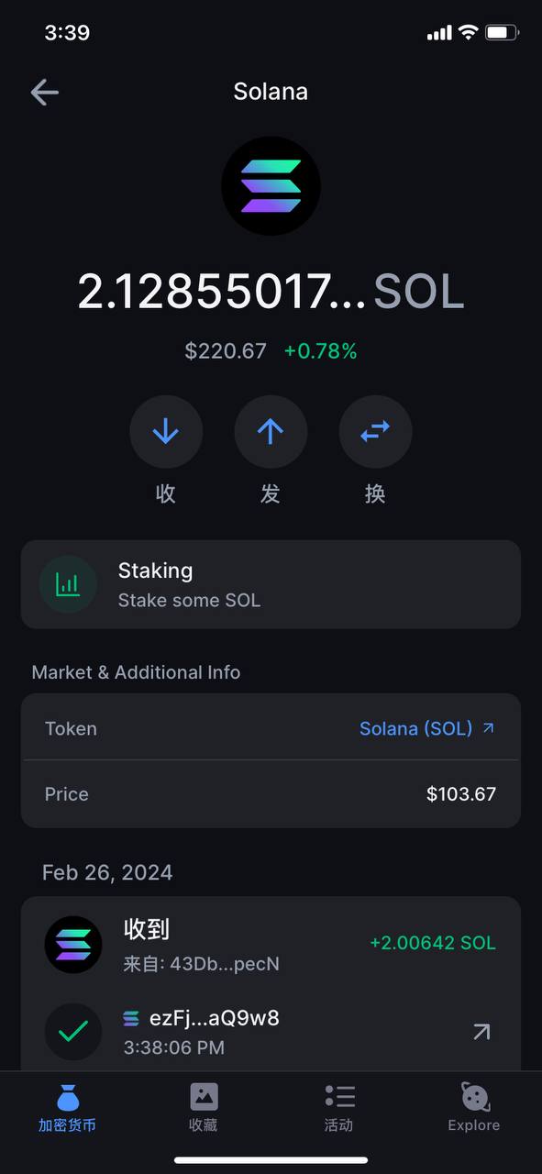Tap the Price $103.67 row
The width and height of the screenshot is (542, 1174).
[x=271, y=794]
